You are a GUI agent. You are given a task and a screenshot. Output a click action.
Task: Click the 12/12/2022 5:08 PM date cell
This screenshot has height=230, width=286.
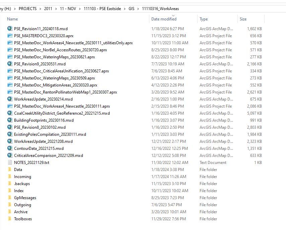168,156
